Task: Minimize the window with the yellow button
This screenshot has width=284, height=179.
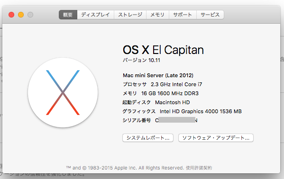Action: coord(21,15)
